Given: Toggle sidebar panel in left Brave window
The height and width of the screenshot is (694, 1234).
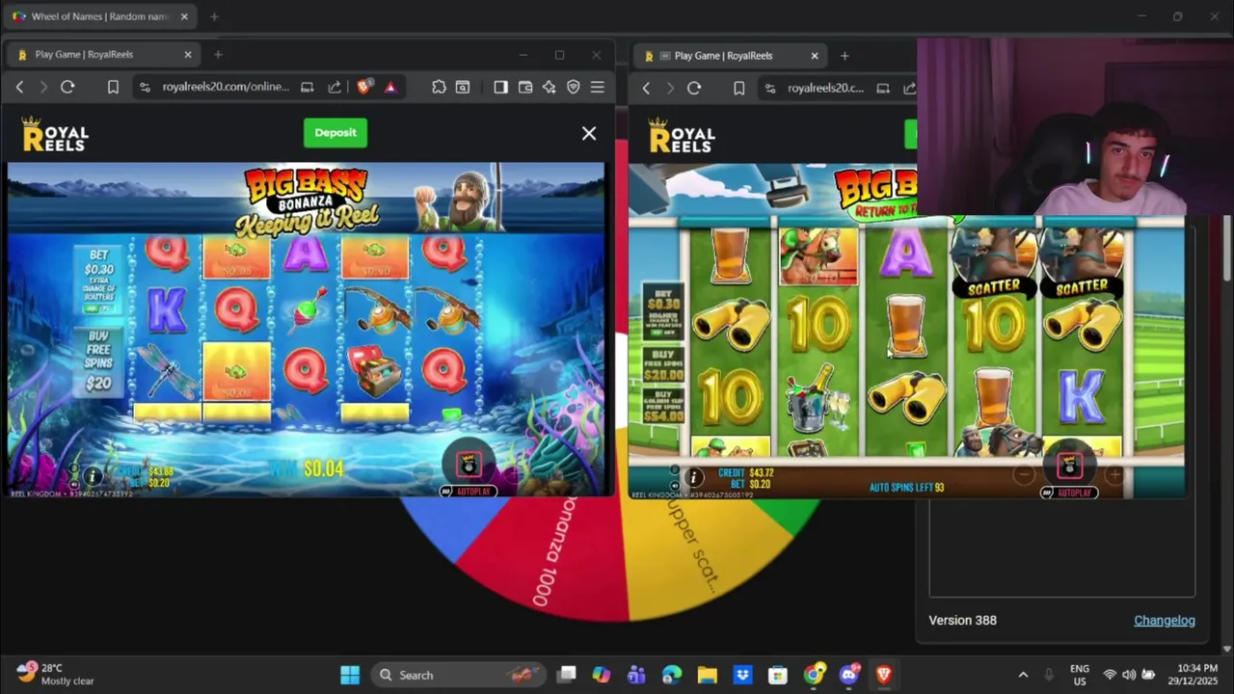Looking at the screenshot, I should pos(500,87).
